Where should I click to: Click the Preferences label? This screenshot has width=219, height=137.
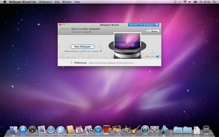[80, 63]
